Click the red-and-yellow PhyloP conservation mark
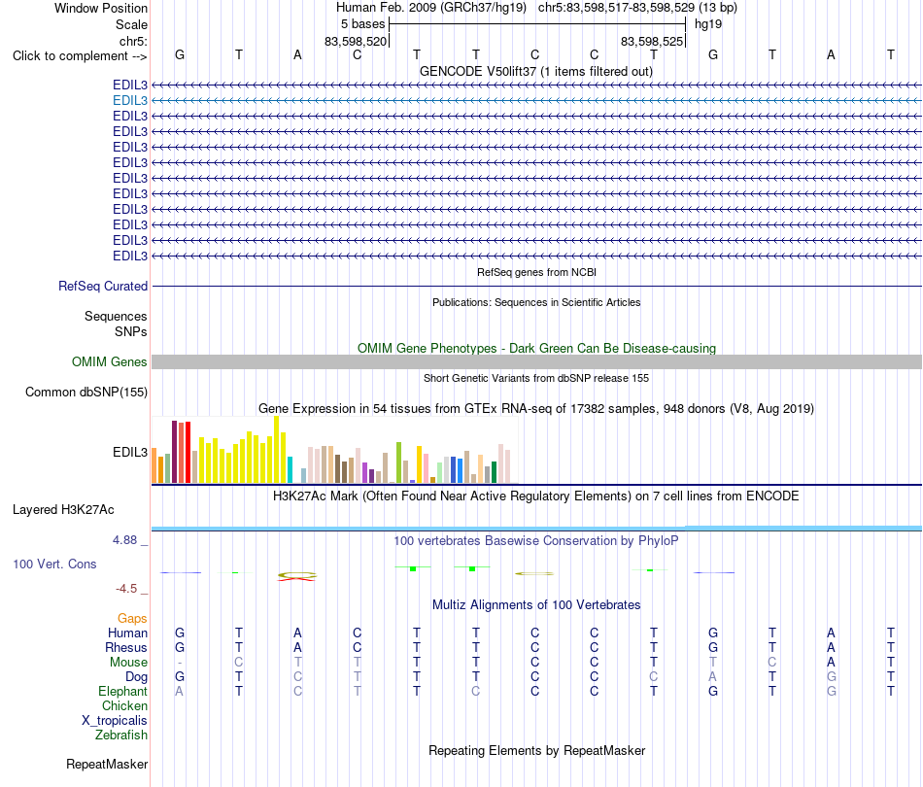The image size is (923, 787). pos(297,576)
